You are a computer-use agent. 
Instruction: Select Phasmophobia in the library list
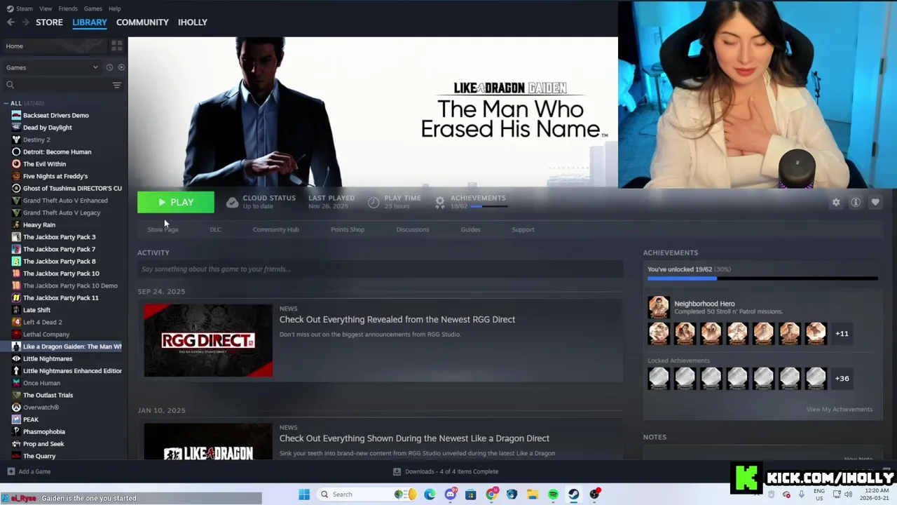click(x=43, y=432)
